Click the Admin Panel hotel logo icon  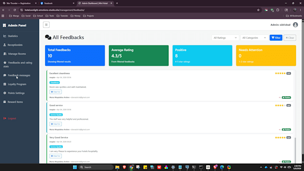tap(4, 25)
